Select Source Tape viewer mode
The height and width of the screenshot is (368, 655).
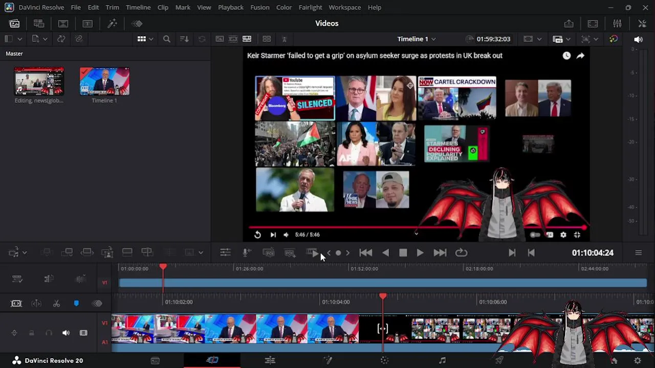point(233,39)
